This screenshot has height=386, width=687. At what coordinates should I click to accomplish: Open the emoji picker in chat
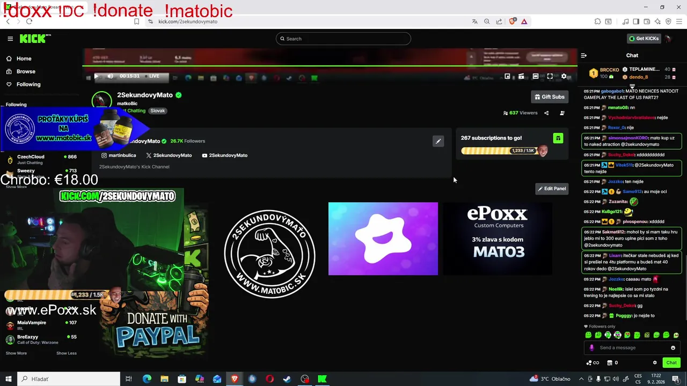coord(673,348)
